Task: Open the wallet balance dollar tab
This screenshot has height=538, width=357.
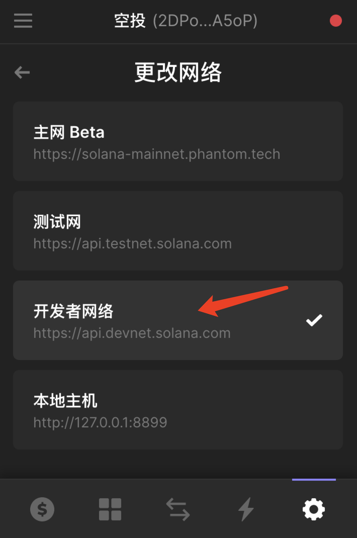Action: pos(42,510)
